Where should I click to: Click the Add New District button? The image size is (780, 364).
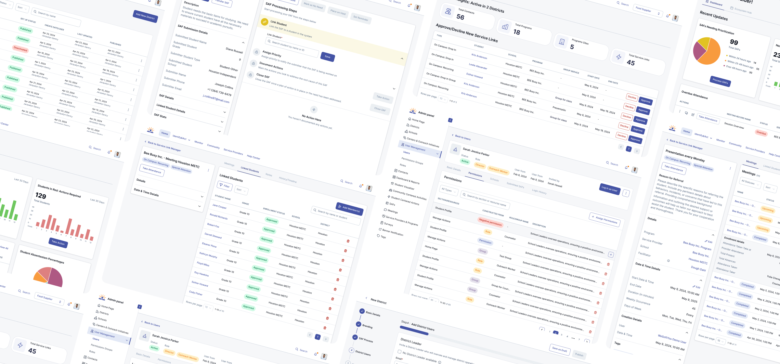pyautogui.click(x=145, y=16)
